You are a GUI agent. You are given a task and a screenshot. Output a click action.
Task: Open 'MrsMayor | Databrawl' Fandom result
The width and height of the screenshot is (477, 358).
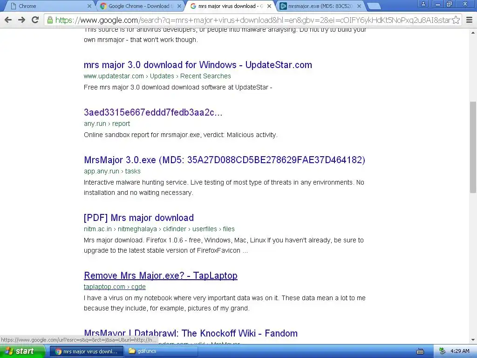click(191, 333)
